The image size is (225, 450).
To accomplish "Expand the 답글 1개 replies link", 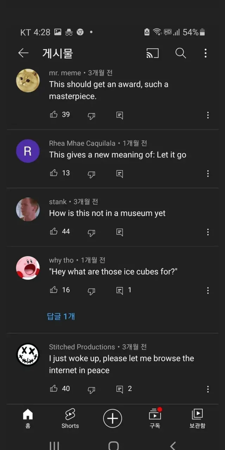I will [x=61, y=316].
